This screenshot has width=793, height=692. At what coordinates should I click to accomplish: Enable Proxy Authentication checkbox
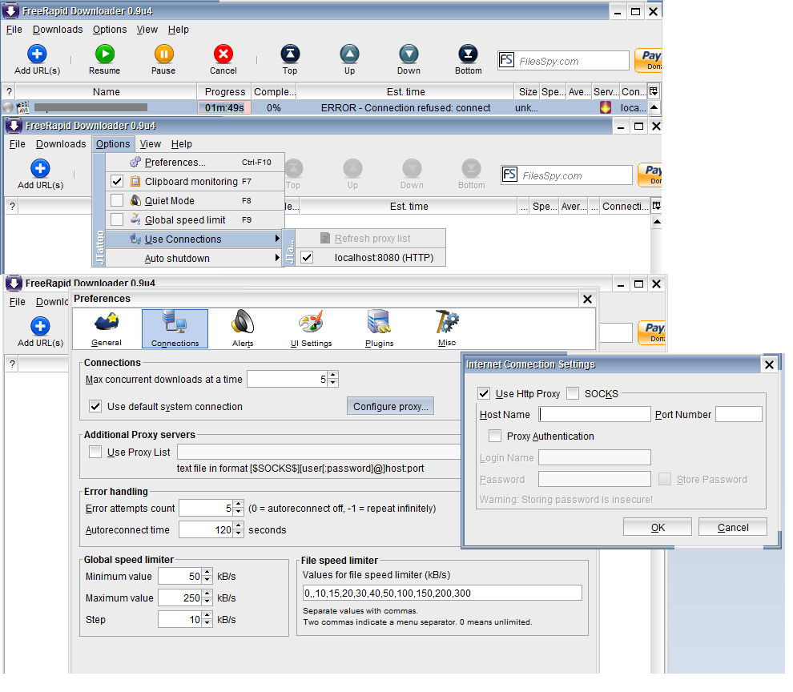click(x=495, y=437)
